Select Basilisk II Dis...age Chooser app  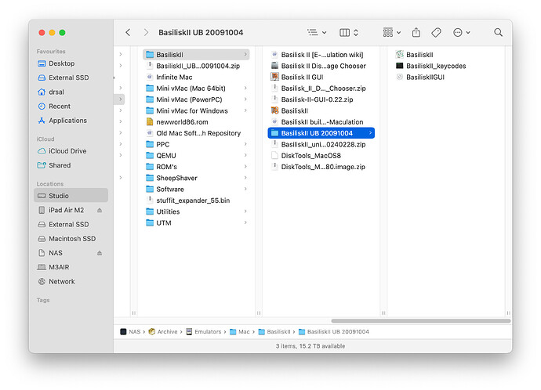(x=321, y=66)
